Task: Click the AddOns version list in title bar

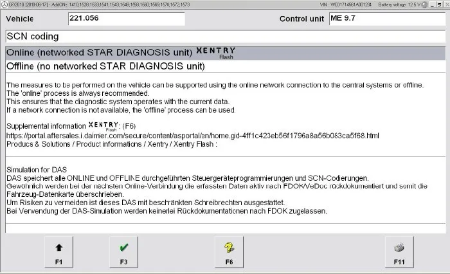Action: click(x=121, y=5)
